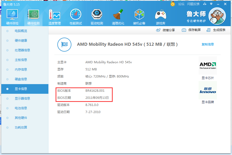This screenshot has height=155, width=232.
Task: Select 显卡信息 in the sidebar
Action: (25, 89)
